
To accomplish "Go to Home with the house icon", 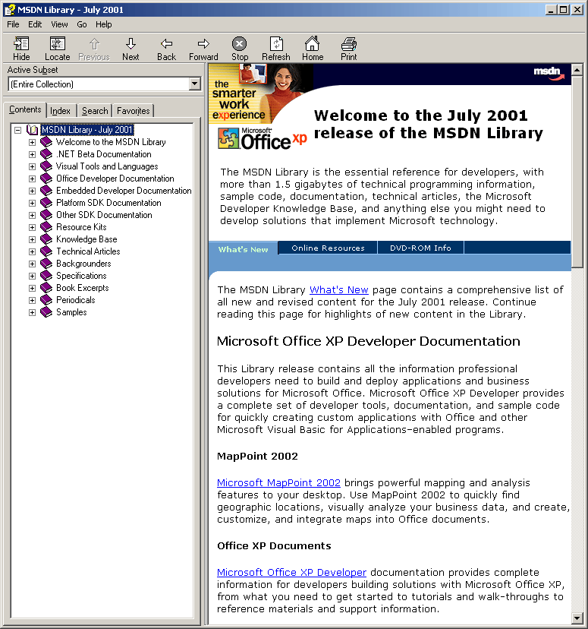I will click(x=312, y=43).
